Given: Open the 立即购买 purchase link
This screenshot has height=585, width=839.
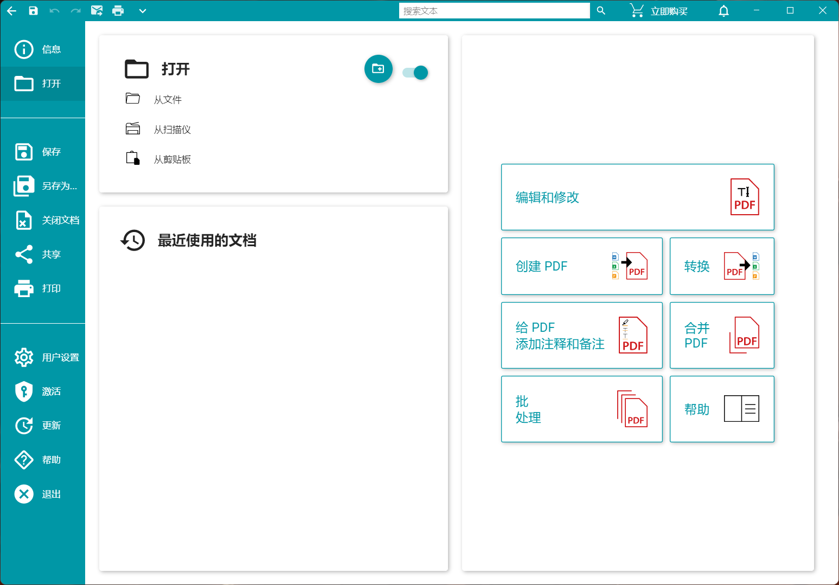Looking at the screenshot, I should tap(659, 11).
